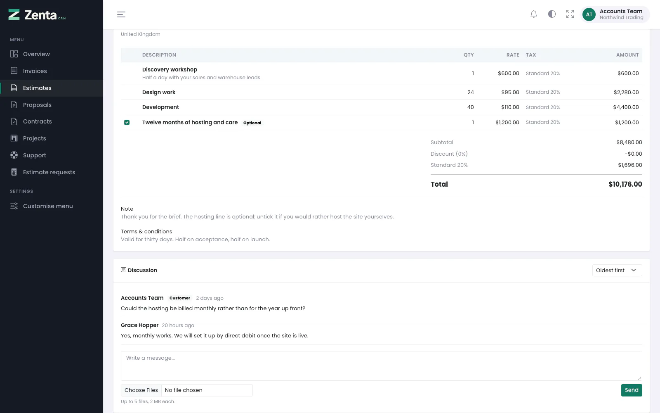The height and width of the screenshot is (413, 660).
Task: Click the AT avatar circle
Action: tap(589, 14)
